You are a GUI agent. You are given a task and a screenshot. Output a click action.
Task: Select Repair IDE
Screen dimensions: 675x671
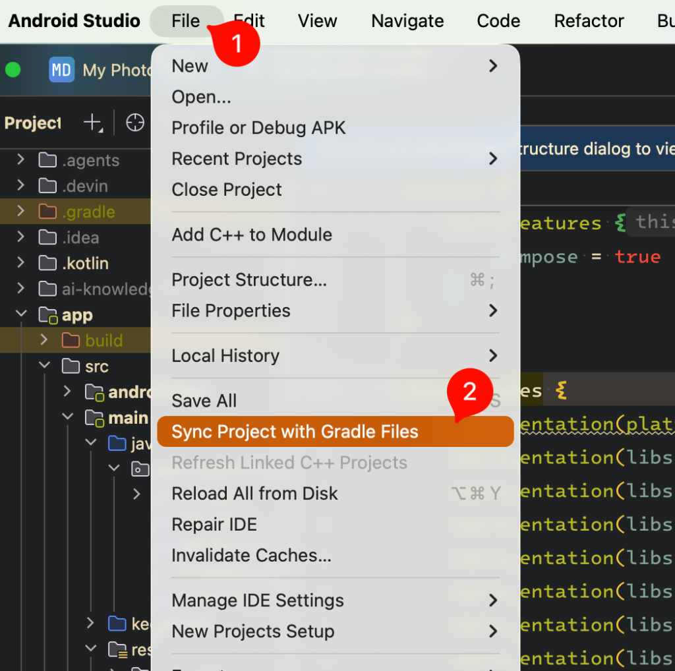click(336, 524)
